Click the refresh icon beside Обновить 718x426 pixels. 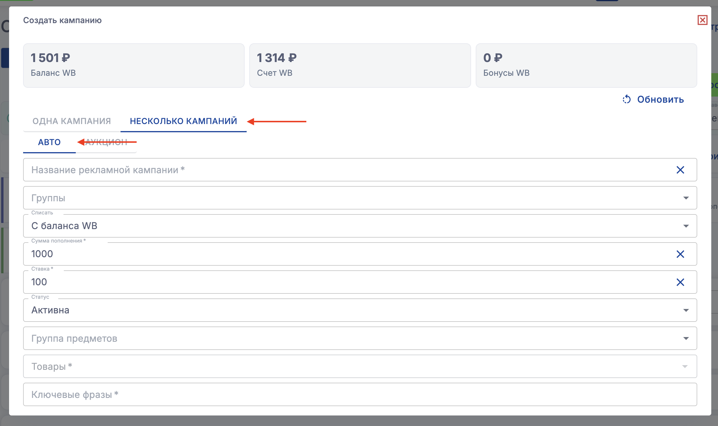tap(626, 99)
